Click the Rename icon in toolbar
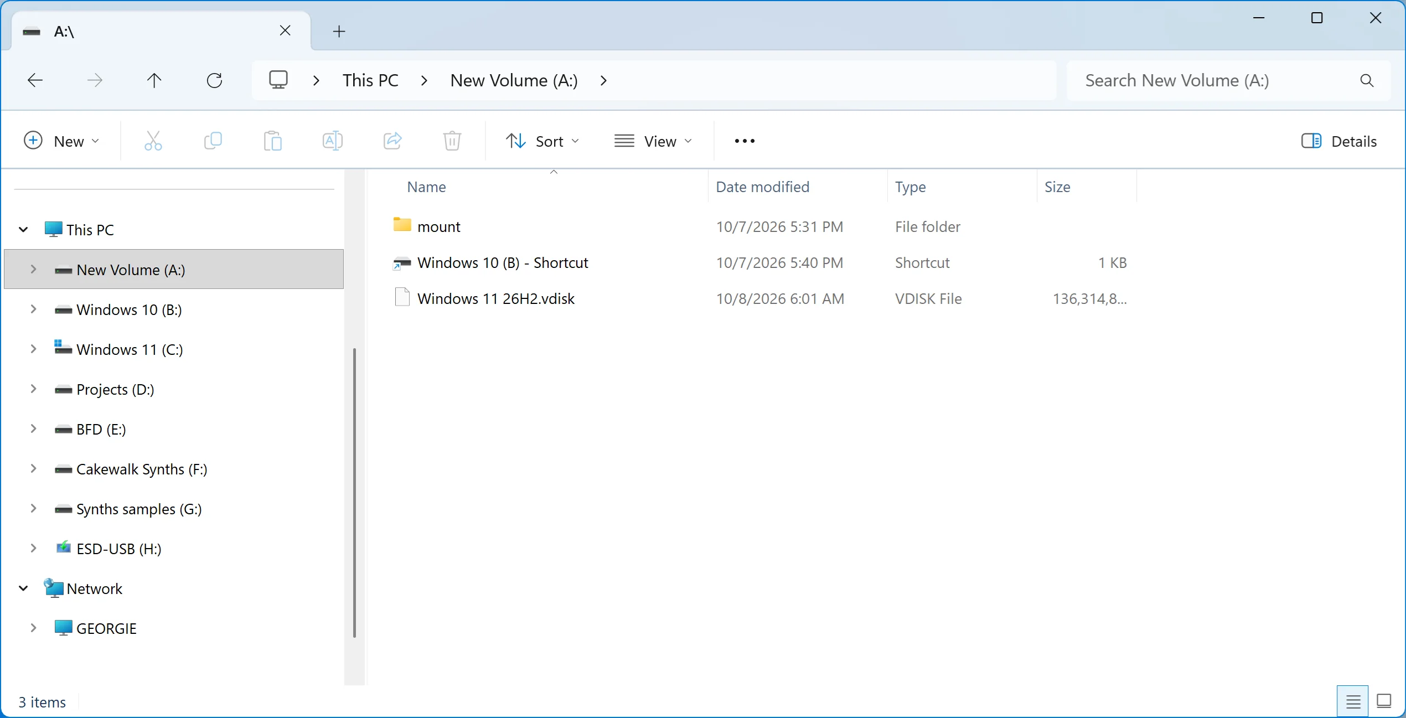 pyautogui.click(x=333, y=141)
